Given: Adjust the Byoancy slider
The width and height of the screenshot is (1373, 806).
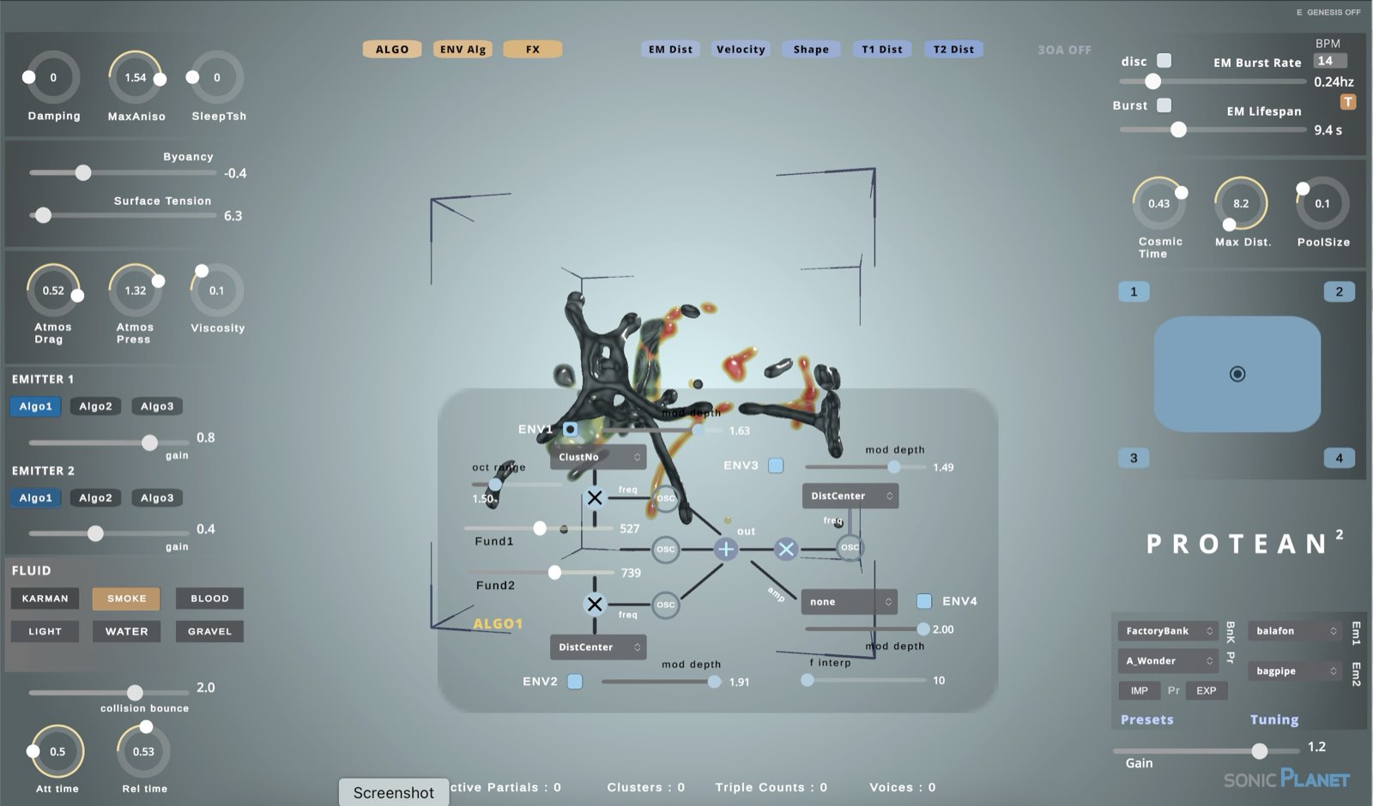Looking at the screenshot, I should 123,173.
